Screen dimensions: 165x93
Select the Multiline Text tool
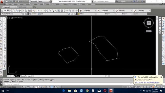point(5,66)
